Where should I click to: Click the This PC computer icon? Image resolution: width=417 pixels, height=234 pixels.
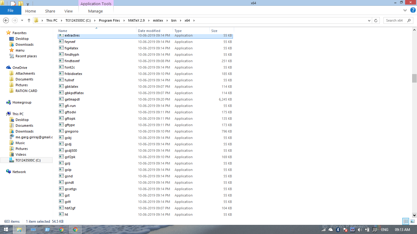(x=9, y=114)
